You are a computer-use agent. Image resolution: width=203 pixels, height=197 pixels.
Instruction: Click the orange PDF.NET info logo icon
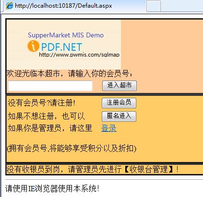[33, 46]
